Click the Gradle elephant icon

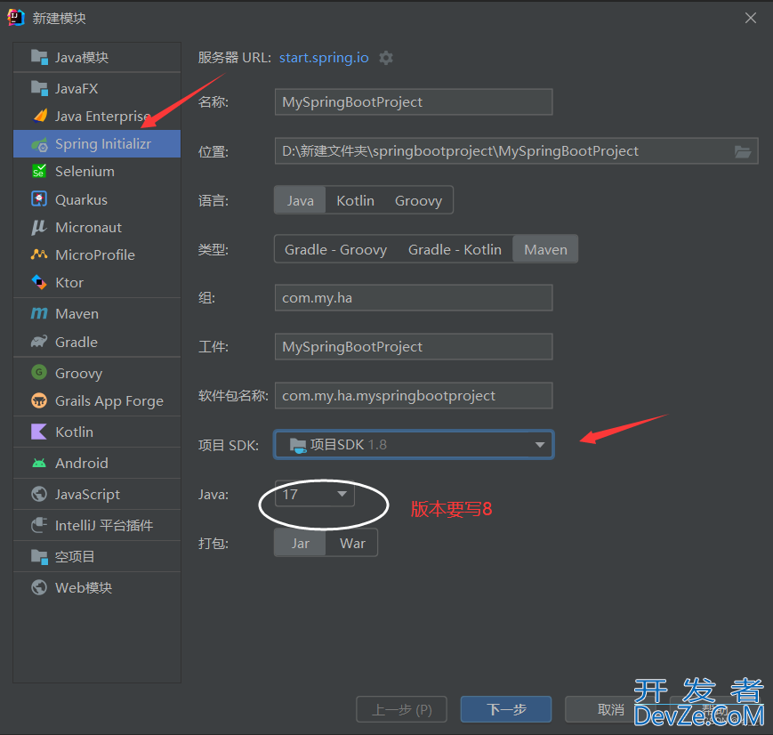39,342
